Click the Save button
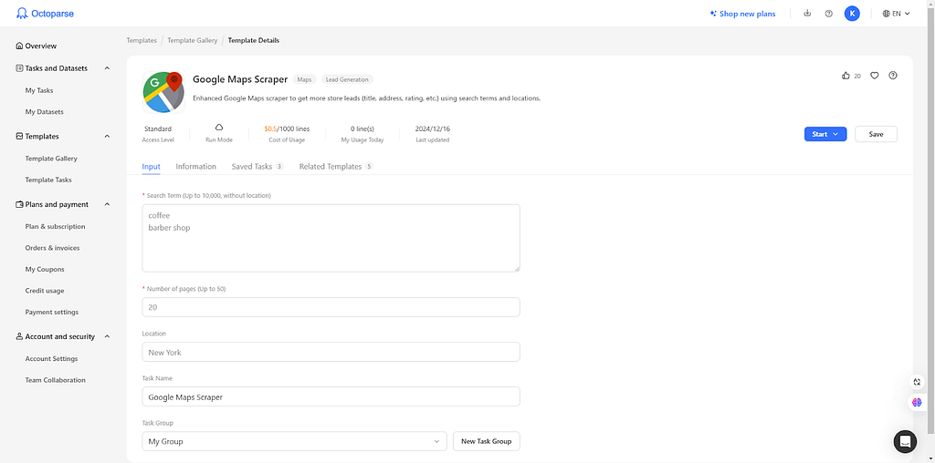The width and height of the screenshot is (935, 463). click(x=876, y=134)
